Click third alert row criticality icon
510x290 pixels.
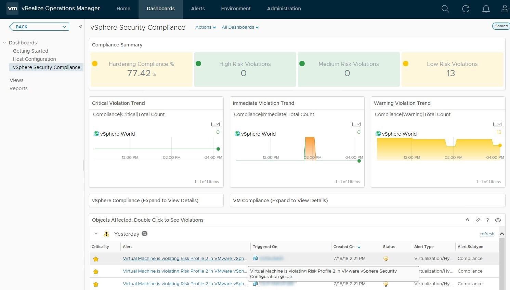pyautogui.click(x=96, y=284)
